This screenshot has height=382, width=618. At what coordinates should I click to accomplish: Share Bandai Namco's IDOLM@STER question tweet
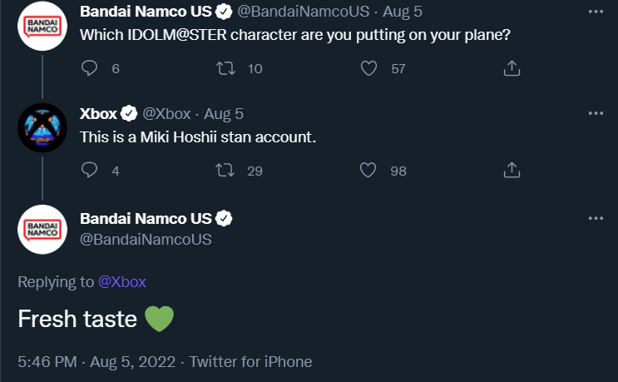[512, 68]
